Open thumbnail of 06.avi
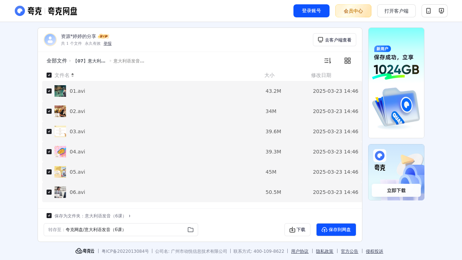This screenshot has height=260, width=462. (60, 192)
